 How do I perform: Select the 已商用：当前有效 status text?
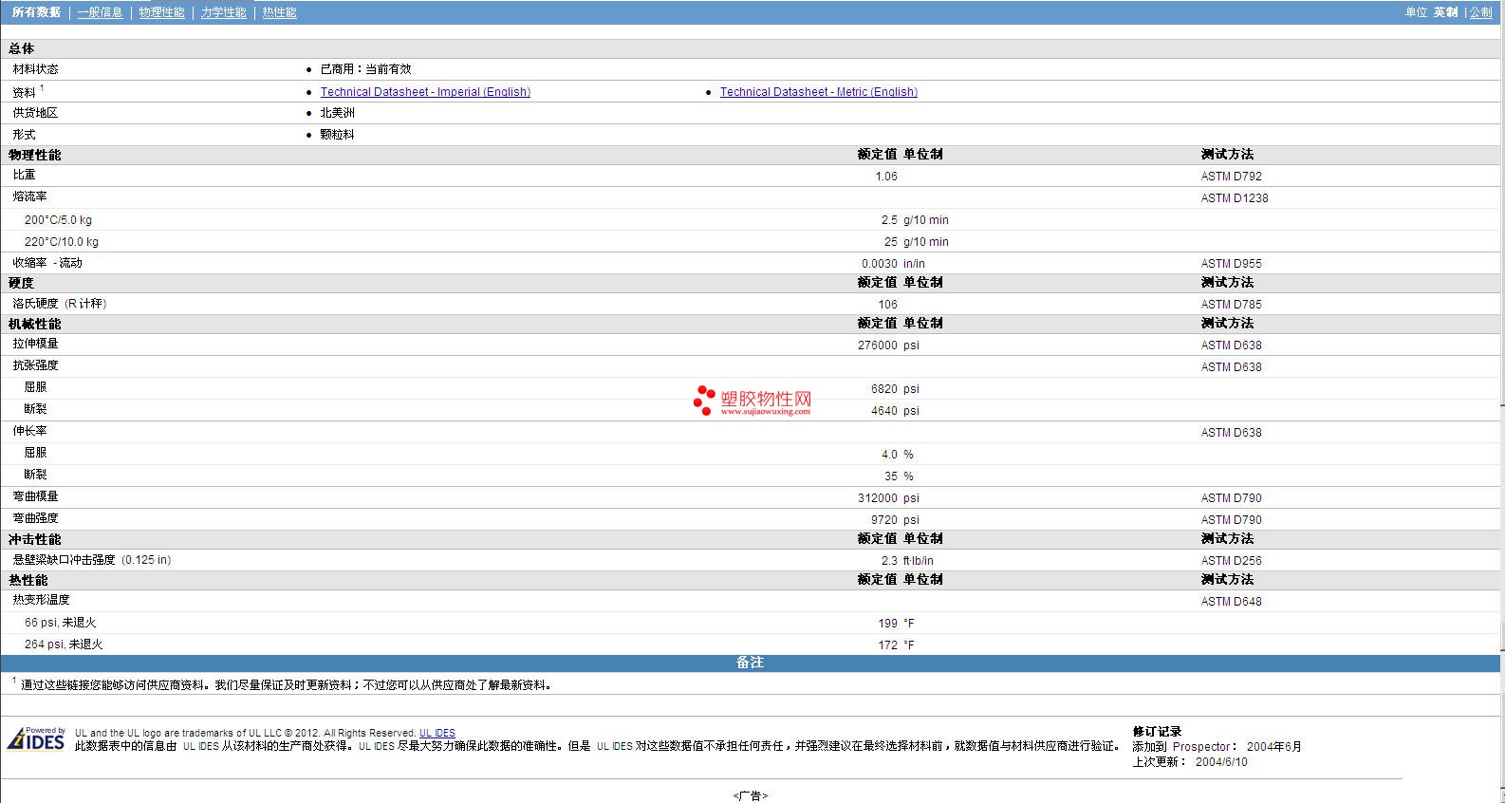tap(365, 69)
